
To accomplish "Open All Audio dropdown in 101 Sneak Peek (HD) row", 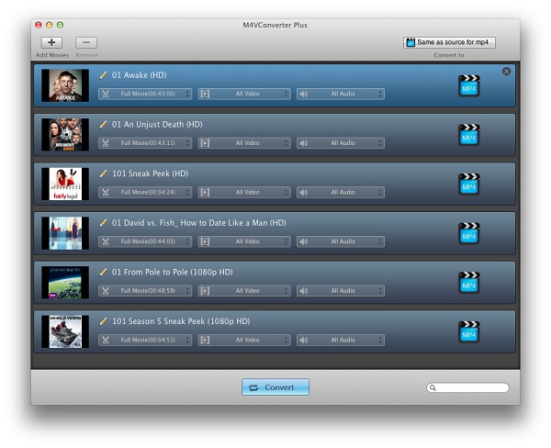I will coord(341,192).
